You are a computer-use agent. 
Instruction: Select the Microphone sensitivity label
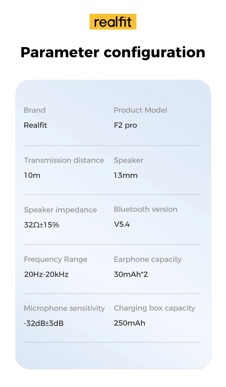(64, 308)
